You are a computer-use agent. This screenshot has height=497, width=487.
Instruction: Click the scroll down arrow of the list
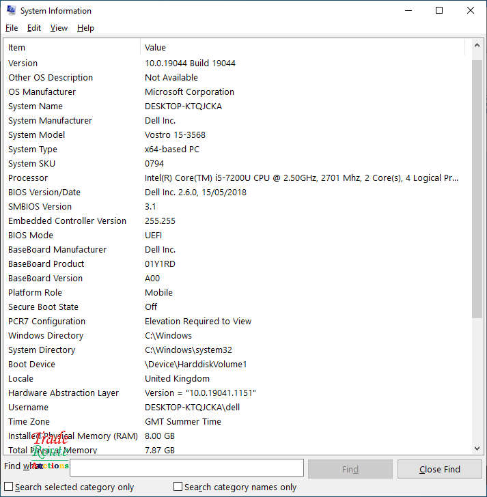pyautogui.click(x=477, y=448)
